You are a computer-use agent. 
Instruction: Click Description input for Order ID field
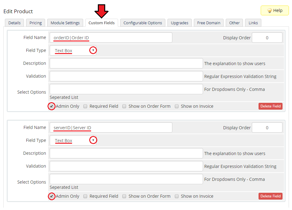click(126, 63)
